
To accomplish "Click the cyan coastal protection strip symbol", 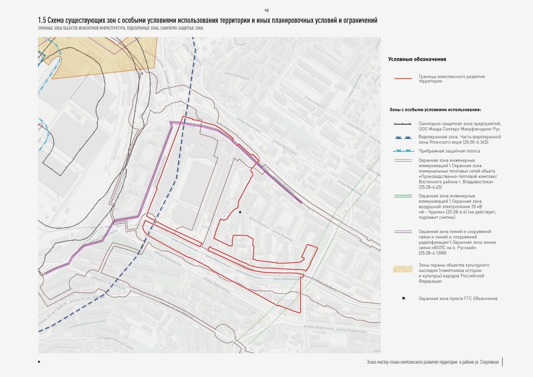I will [403, 151].
